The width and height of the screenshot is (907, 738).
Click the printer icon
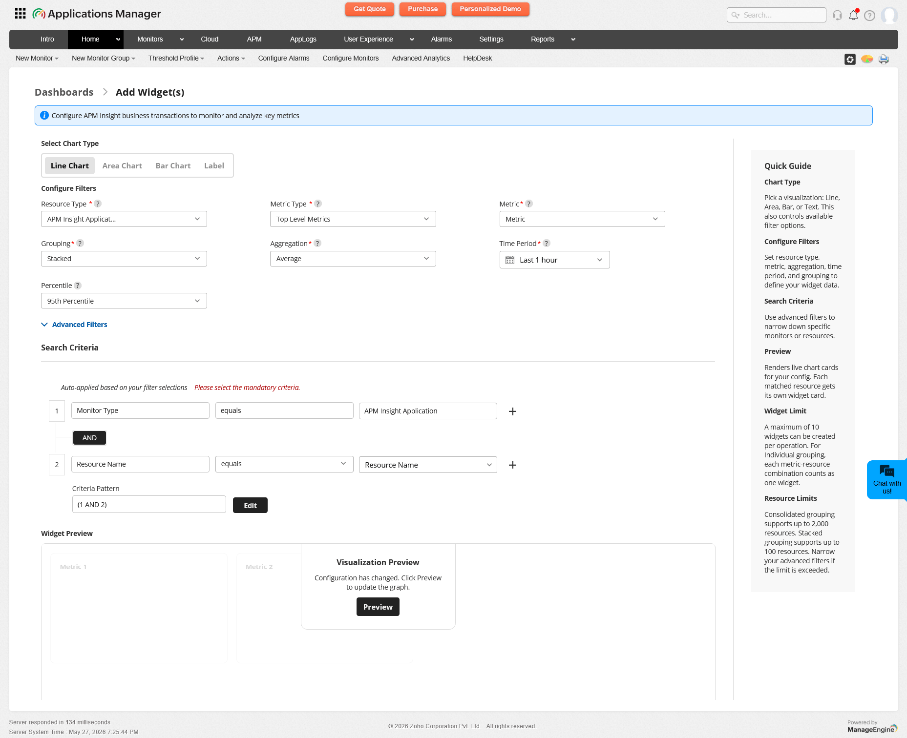pos(884,59)
